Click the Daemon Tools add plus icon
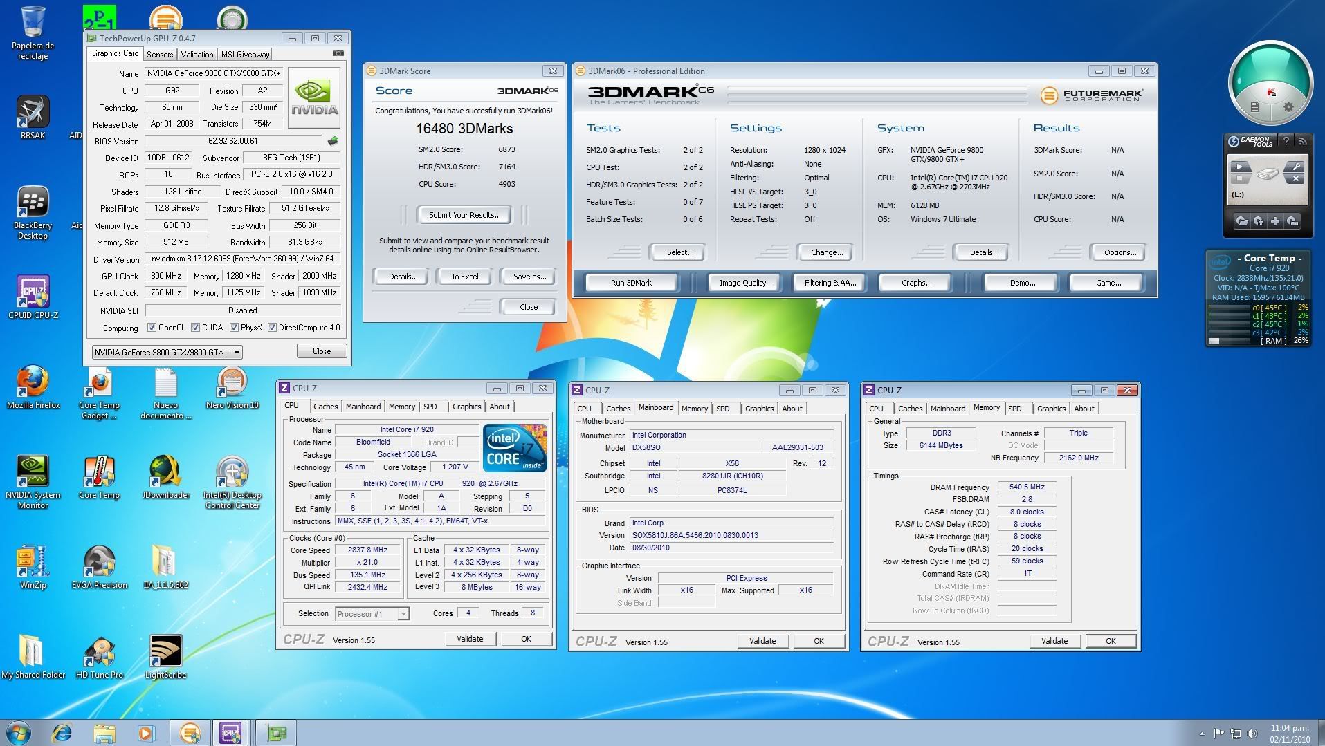 click(x=1275, y=221)
